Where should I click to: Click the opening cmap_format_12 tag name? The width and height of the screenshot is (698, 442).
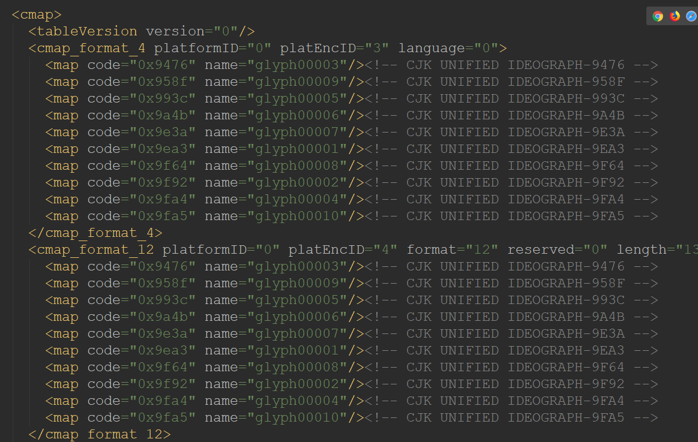[x=95, y=249]
